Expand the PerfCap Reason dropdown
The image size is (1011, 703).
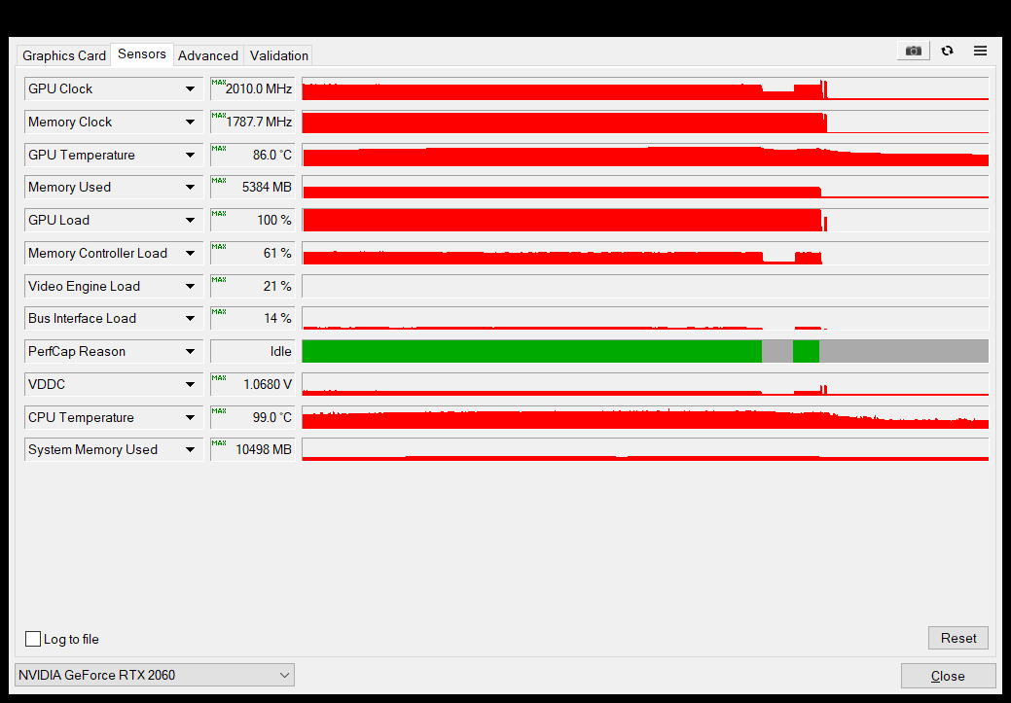[114, 351]
